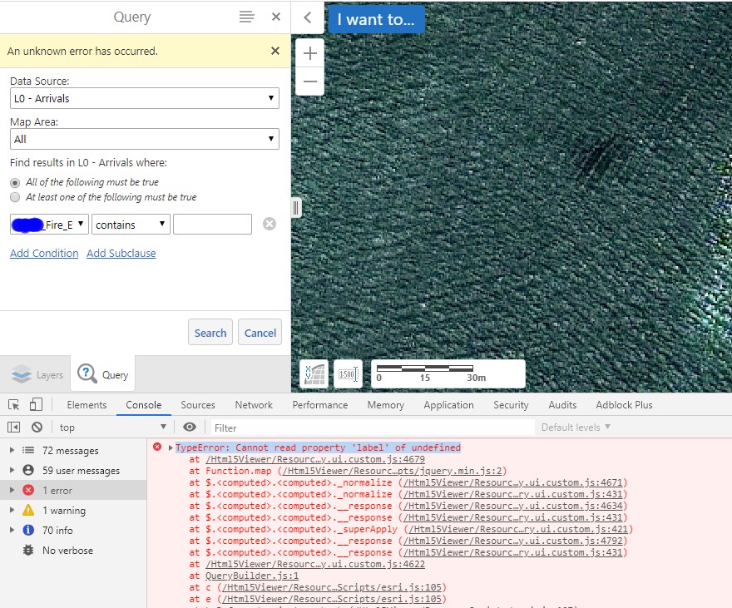
Task: Open the Network tab in DevTools
Action: [x=254, y=405]
